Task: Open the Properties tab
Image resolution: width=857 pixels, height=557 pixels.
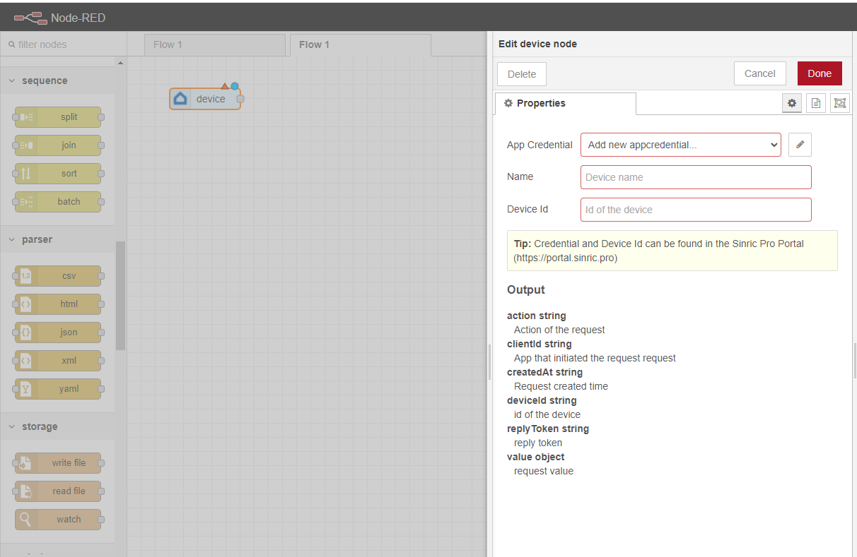Action: (564, 103)
